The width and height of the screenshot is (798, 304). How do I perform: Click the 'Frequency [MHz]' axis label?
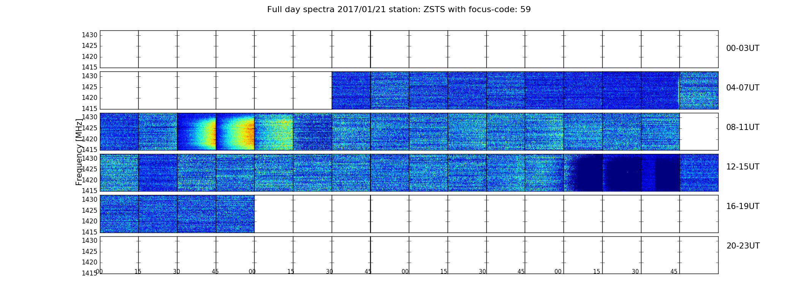tap(79, 152)
